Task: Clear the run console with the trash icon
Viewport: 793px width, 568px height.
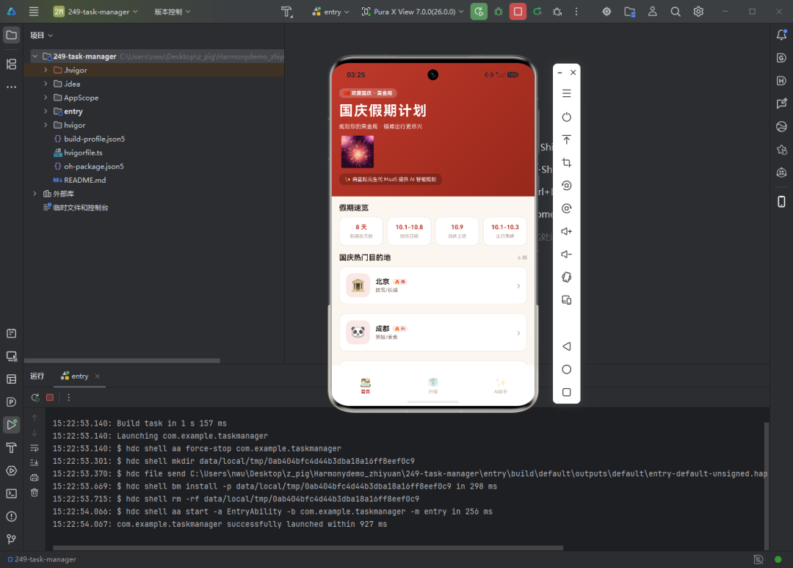Action: (35, 492)
